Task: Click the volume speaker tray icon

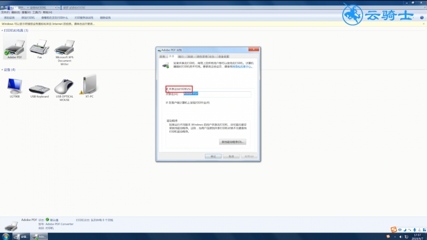Action: click(x=401, y=237)
